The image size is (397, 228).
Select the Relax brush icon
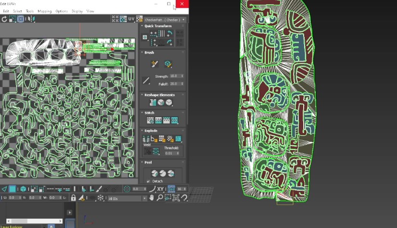(x=168, y=64)
